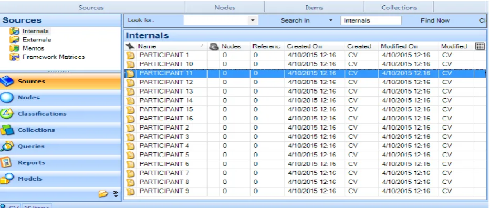Switch to Nodes navigation button
Viewport: 490px width, 208px height.
click(60, 98)
